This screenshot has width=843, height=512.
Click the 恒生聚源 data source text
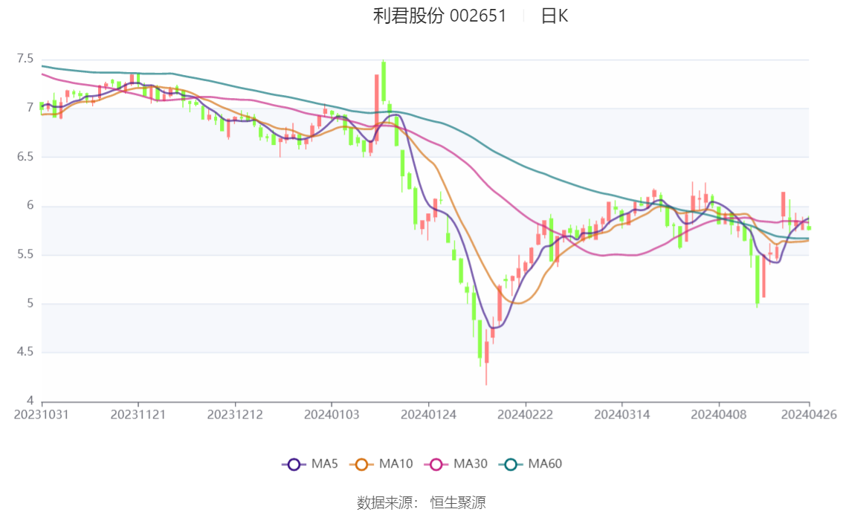tap(458, 503)
